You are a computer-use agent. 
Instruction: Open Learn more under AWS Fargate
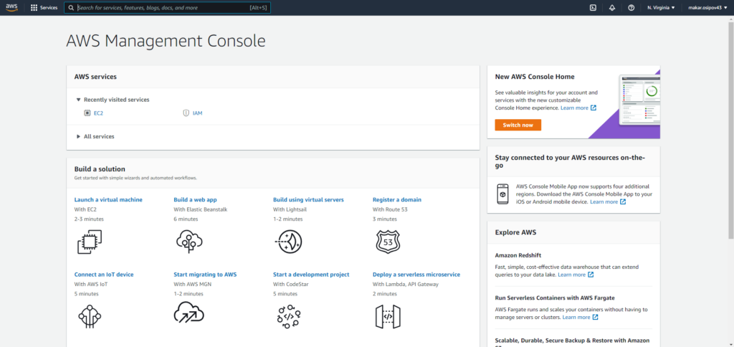point(576,317)
